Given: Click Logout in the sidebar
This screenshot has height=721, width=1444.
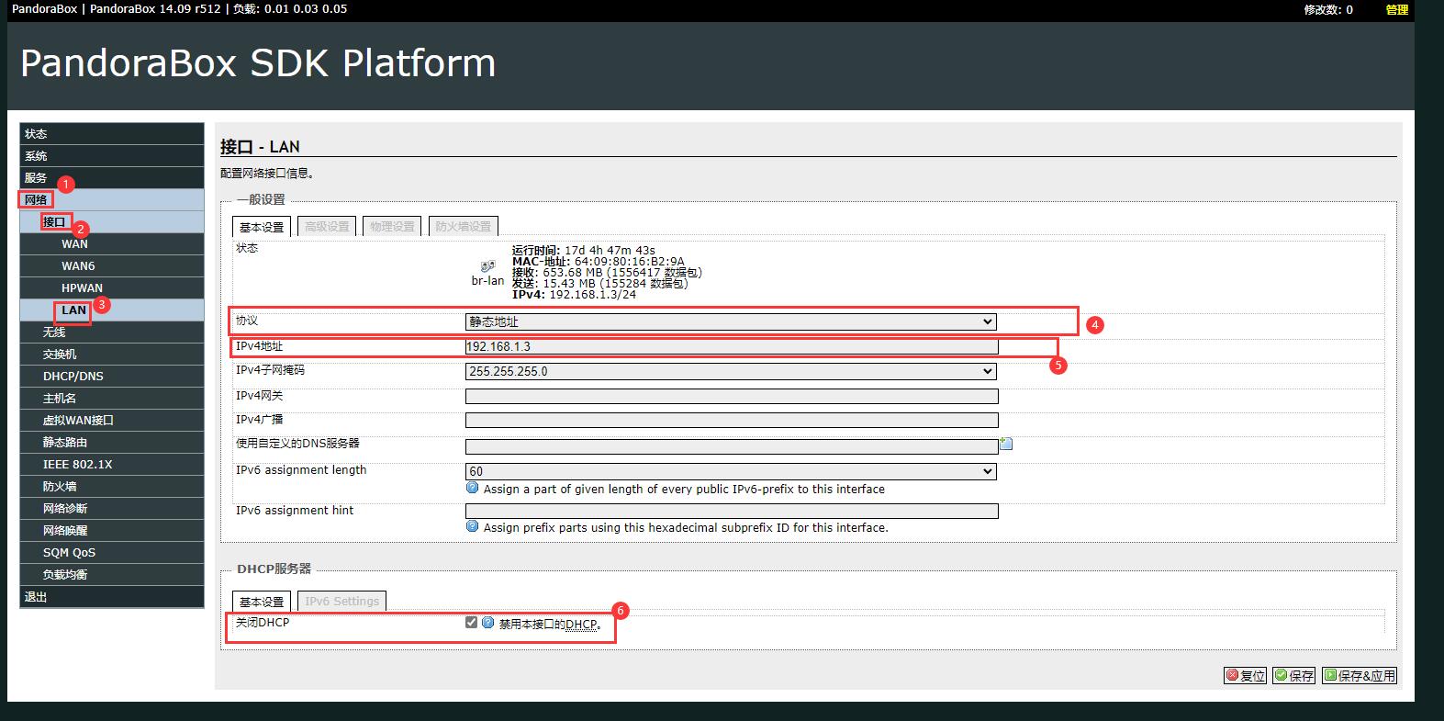Looking at the screenshot, I should (112, 597).
